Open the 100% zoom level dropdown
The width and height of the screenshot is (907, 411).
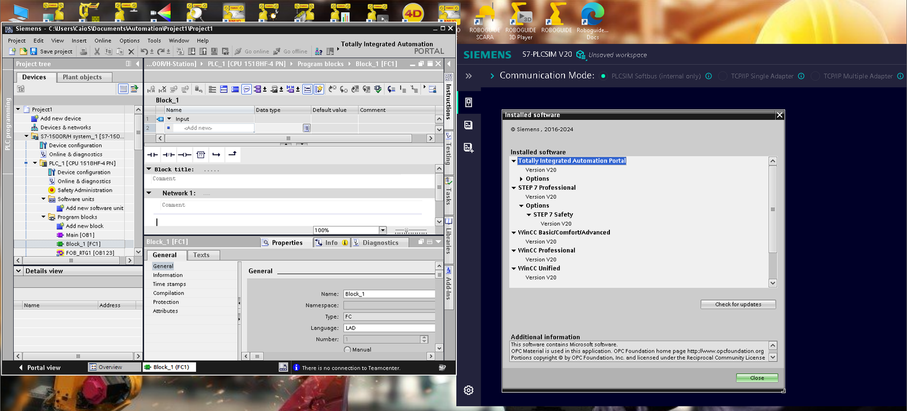(x=383, y=230)
